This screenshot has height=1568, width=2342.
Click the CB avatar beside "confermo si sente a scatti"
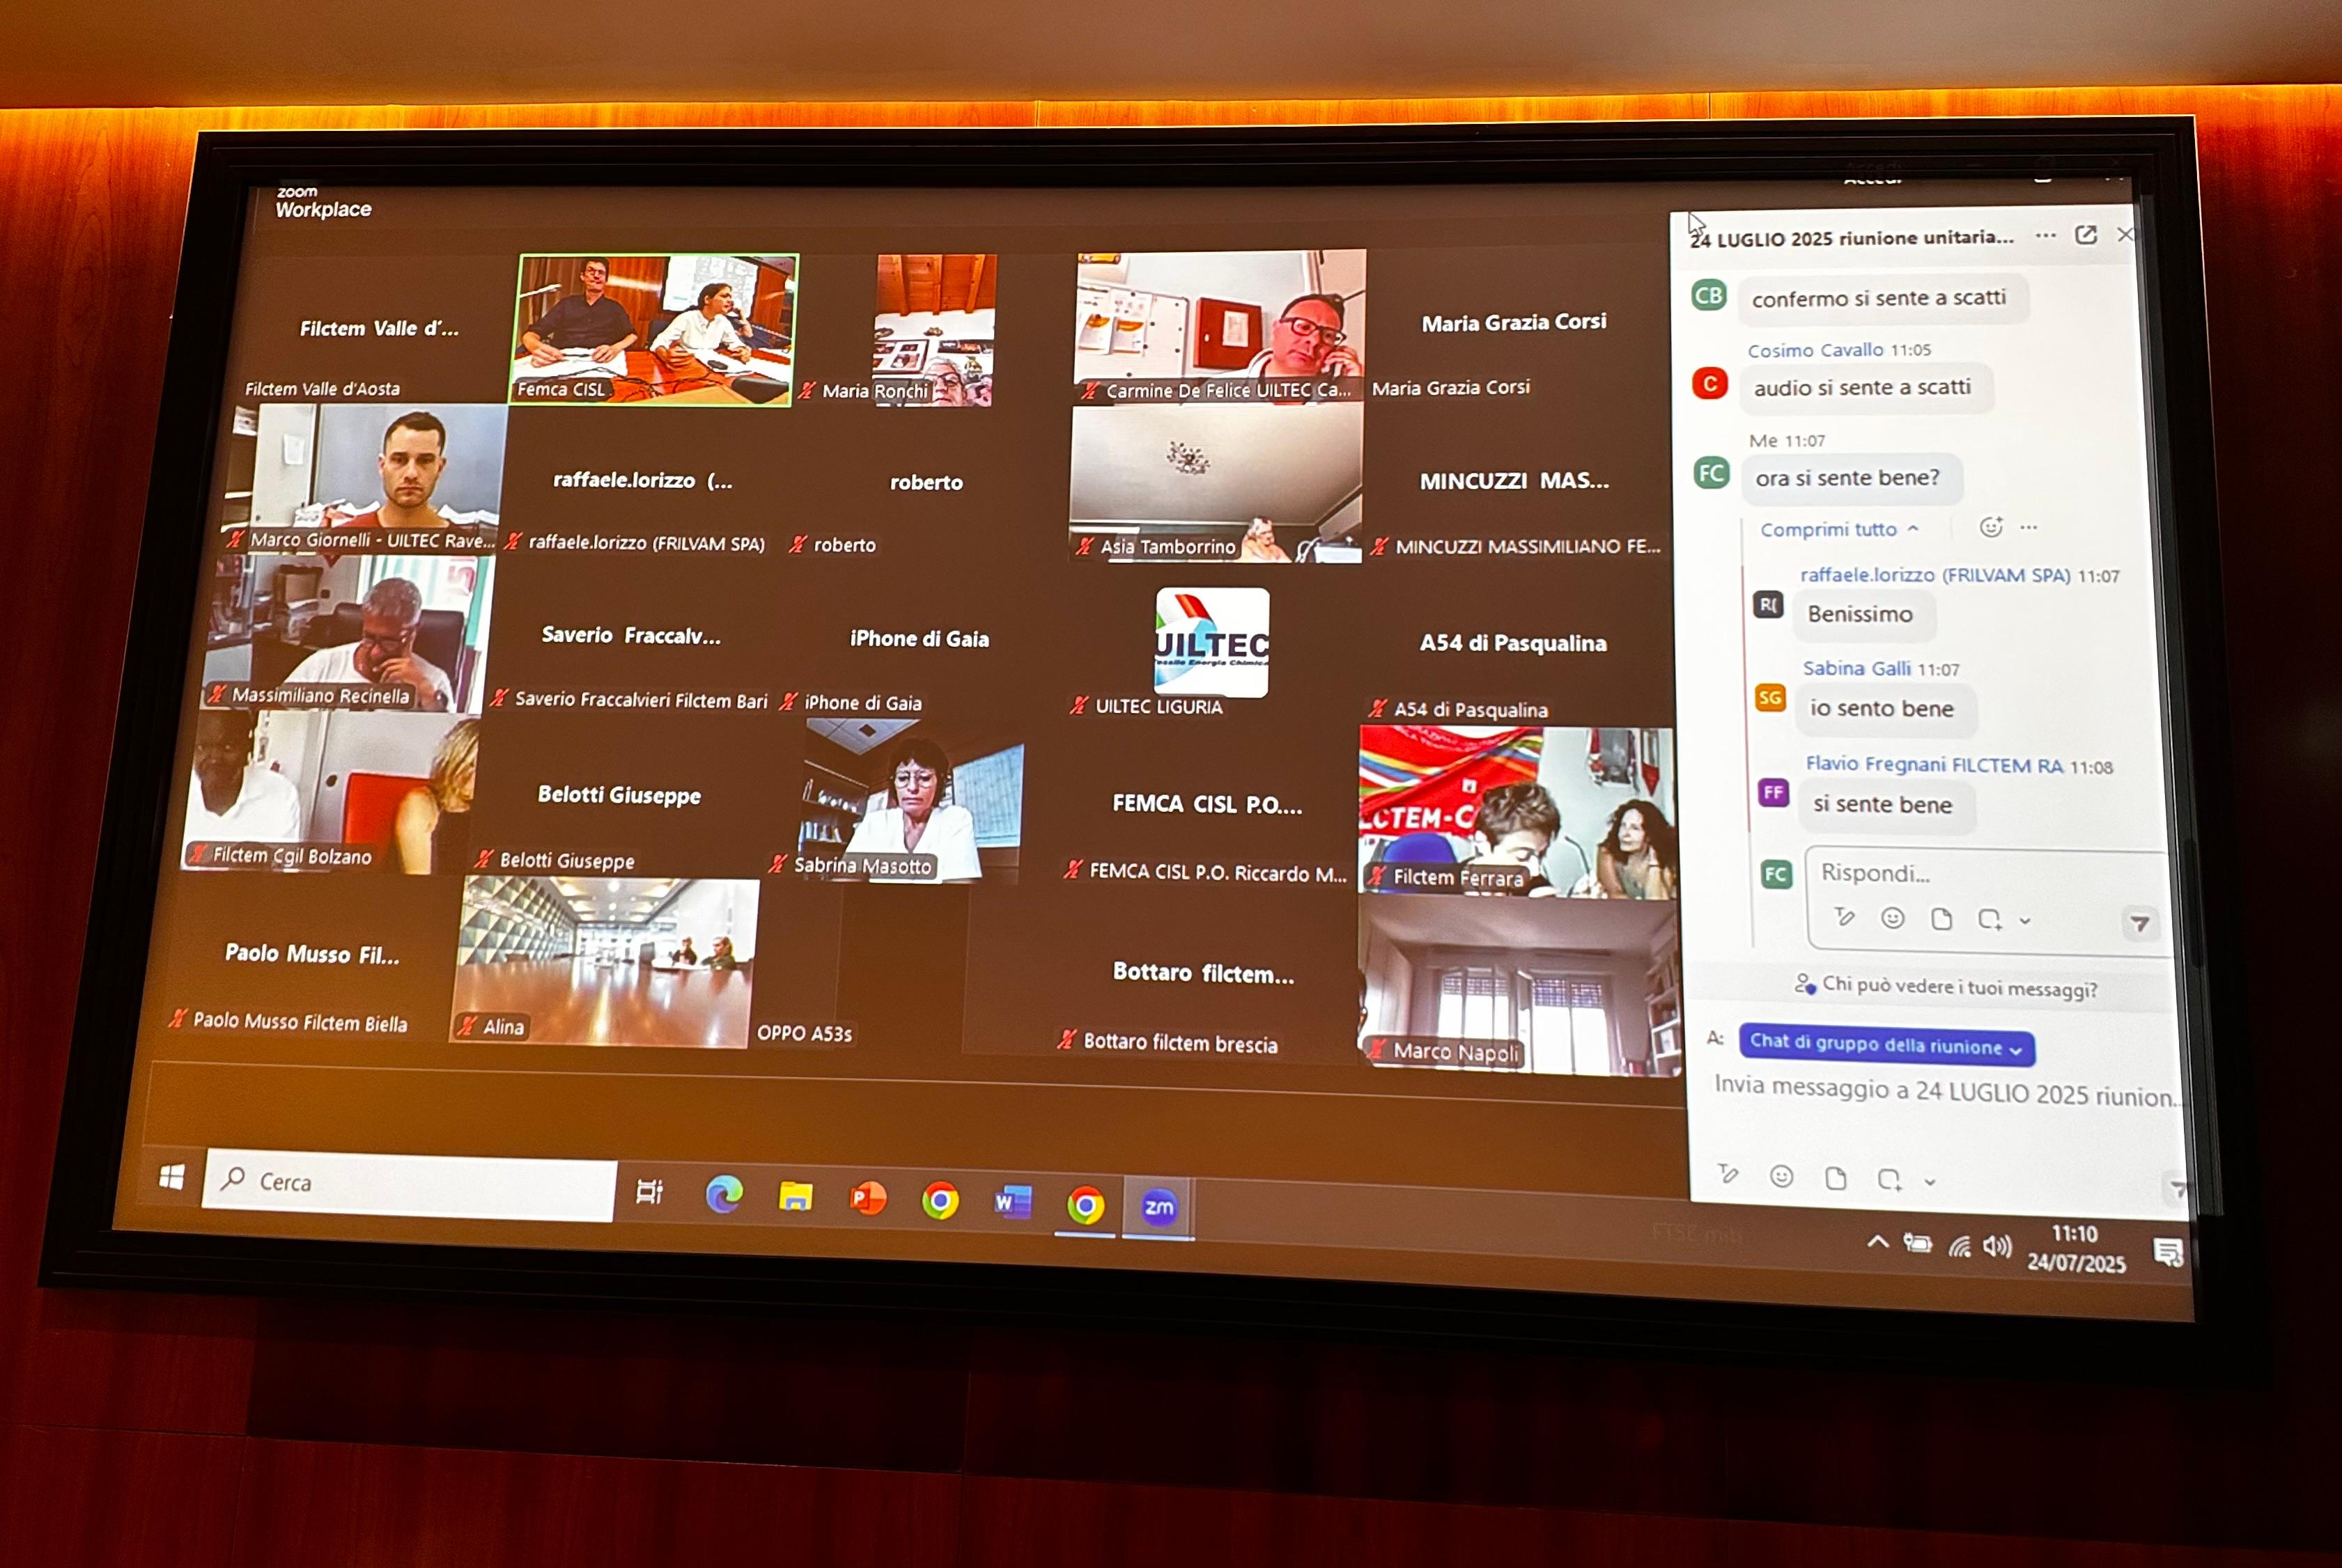[x=1709, y=295]
